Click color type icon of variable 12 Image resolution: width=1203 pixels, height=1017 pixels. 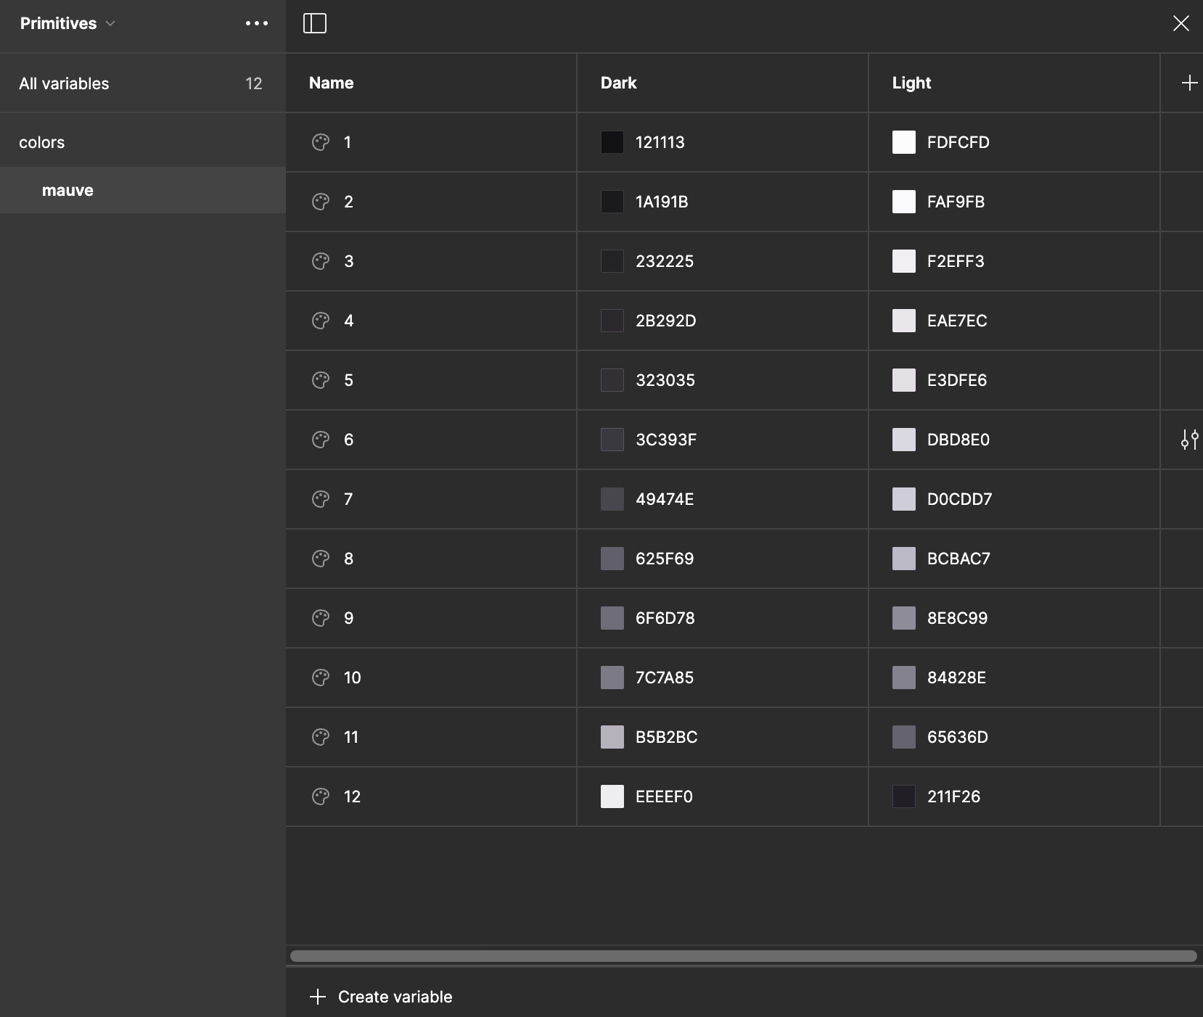(321, 796)
